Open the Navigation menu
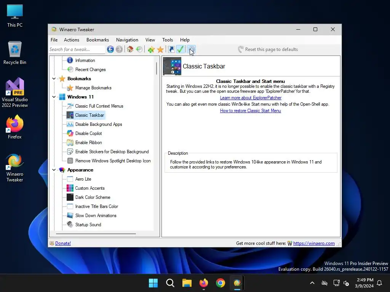 (x=127, y=40)
